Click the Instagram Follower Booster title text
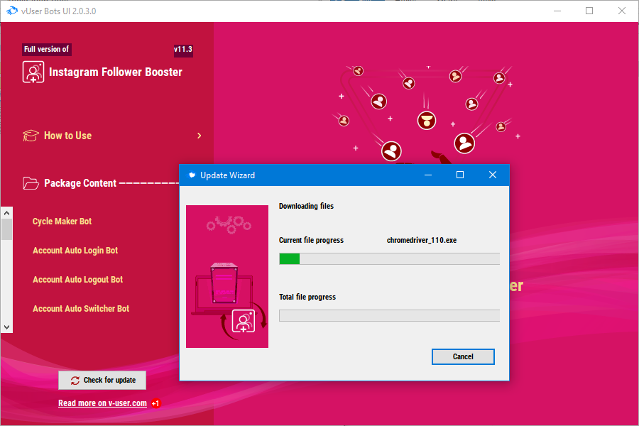639x426 pixels. point(116,72)
